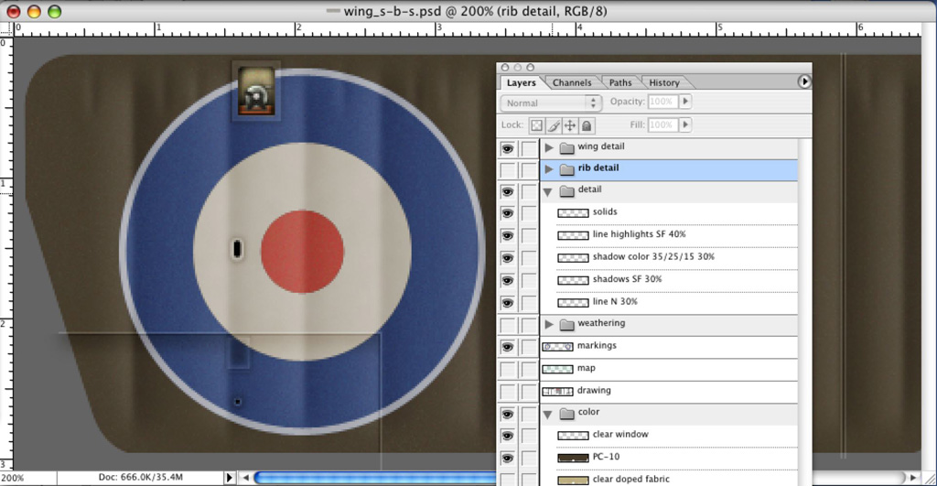Screen dimensions: 937x486
Task: Click the map layer thumbnail
Action: click(x=557, y=369)
